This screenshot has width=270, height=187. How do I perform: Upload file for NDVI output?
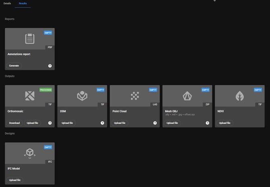coord(225,123)
